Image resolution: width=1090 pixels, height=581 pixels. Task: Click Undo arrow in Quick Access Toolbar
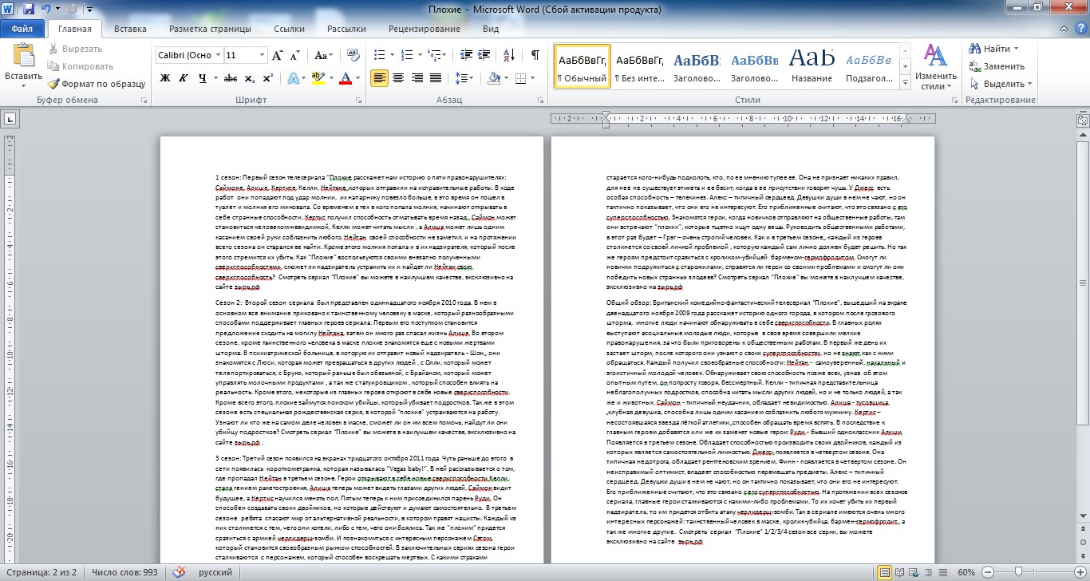coord(45,10)
